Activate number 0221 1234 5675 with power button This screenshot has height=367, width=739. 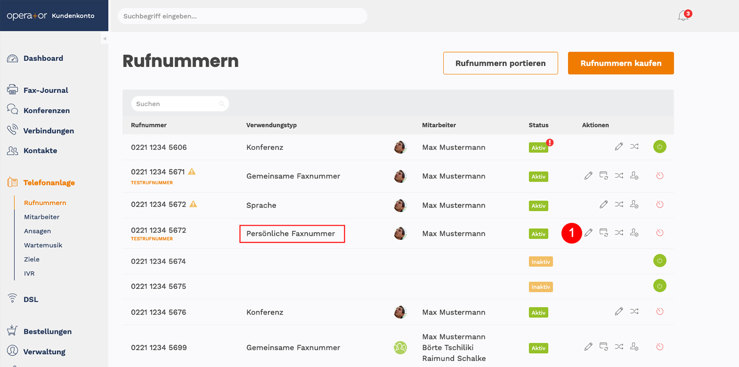[660, 286]
